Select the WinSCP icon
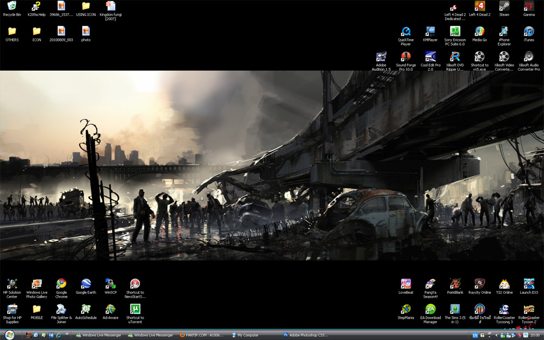The height and width of the screenshot is (340, 544). (110, 287)
